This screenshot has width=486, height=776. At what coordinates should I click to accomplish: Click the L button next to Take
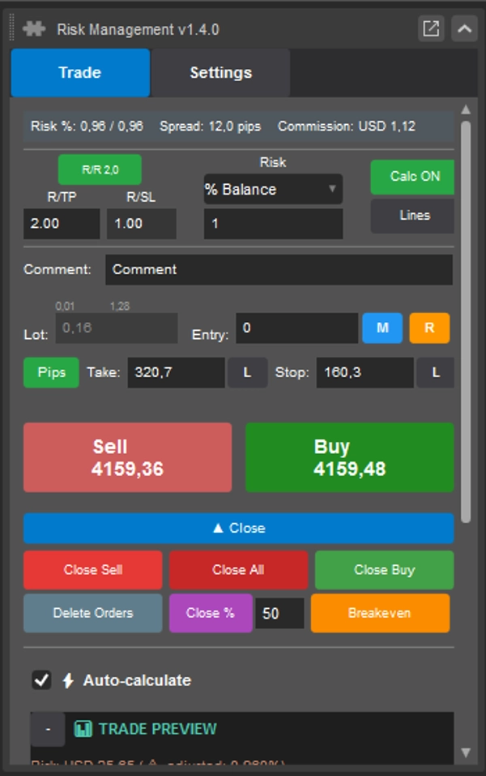247,372
